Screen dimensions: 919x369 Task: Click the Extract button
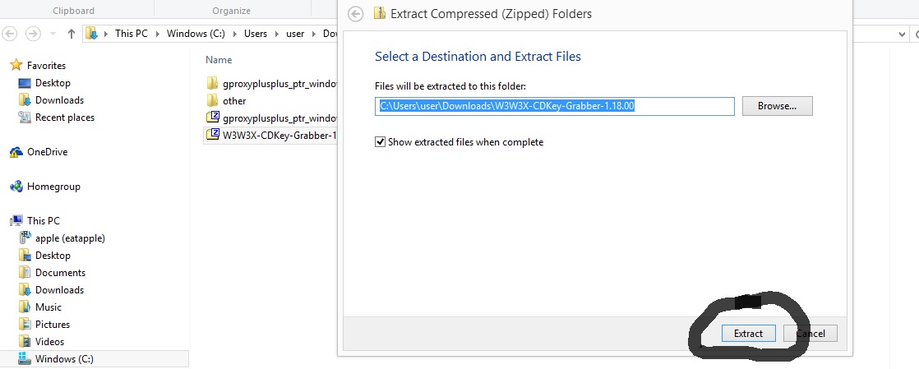pos(749,334)
